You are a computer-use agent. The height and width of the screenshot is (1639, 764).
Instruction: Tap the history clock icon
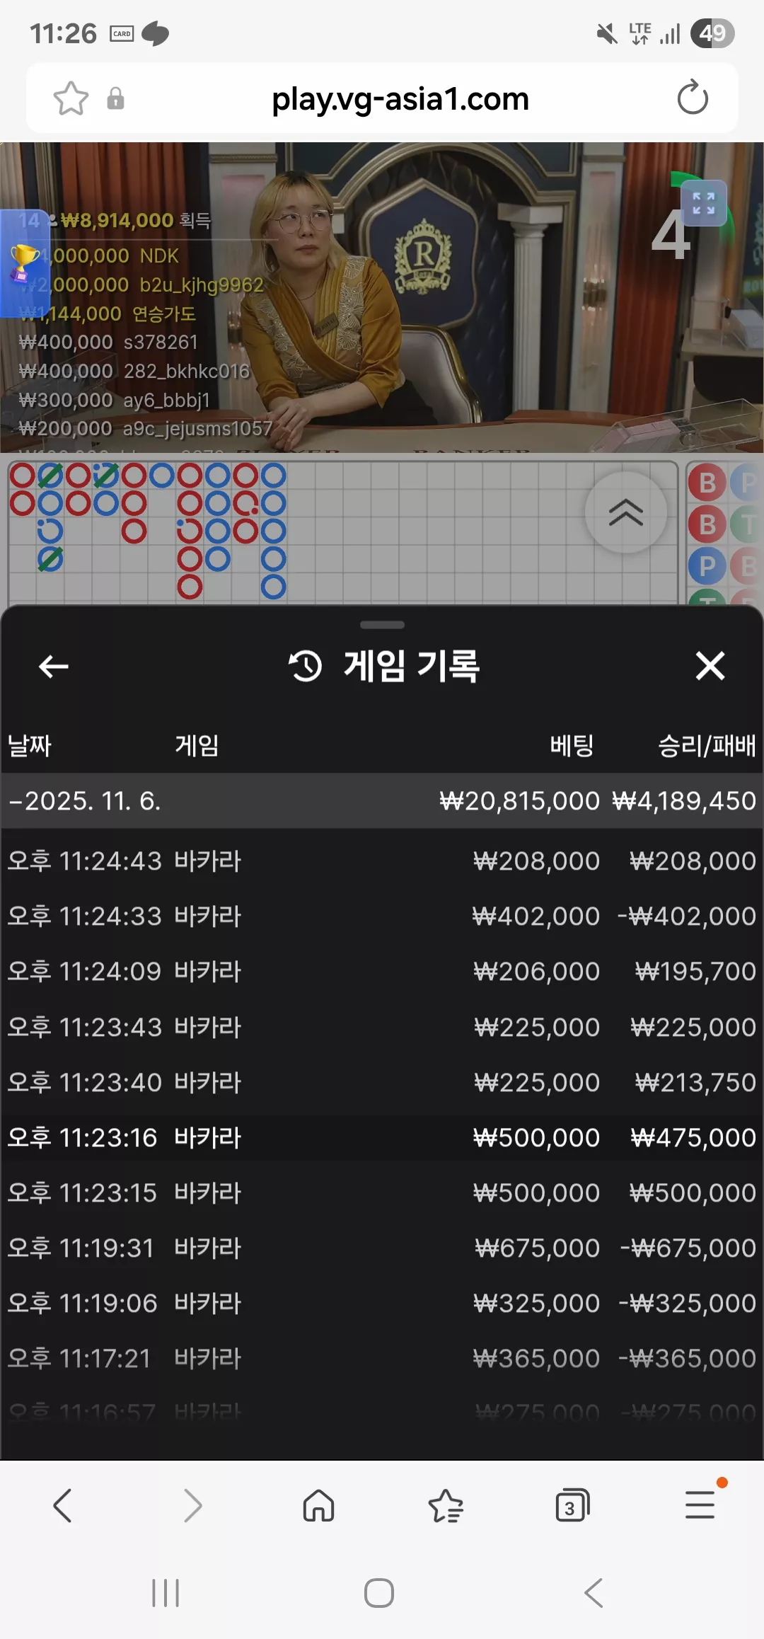[x=305, y=666]
